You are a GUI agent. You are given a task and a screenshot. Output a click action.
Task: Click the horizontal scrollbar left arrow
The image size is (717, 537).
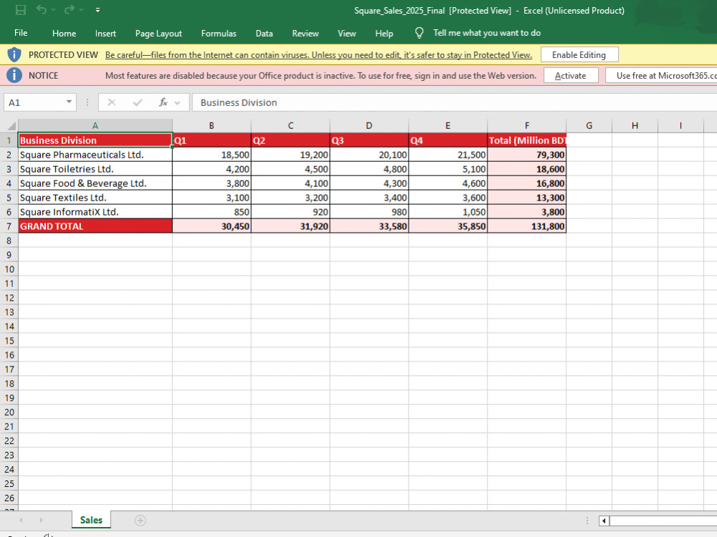[604, 521]
